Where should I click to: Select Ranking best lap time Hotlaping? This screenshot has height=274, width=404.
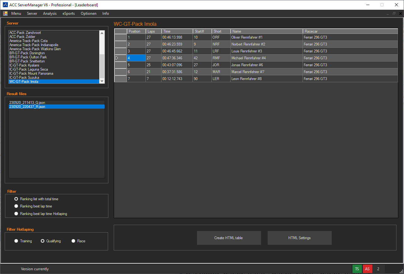(16, 214)
